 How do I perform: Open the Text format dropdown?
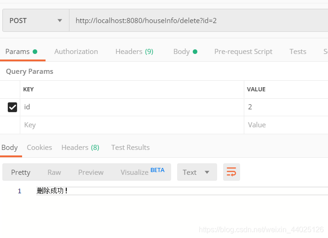(x=197, y=172)
